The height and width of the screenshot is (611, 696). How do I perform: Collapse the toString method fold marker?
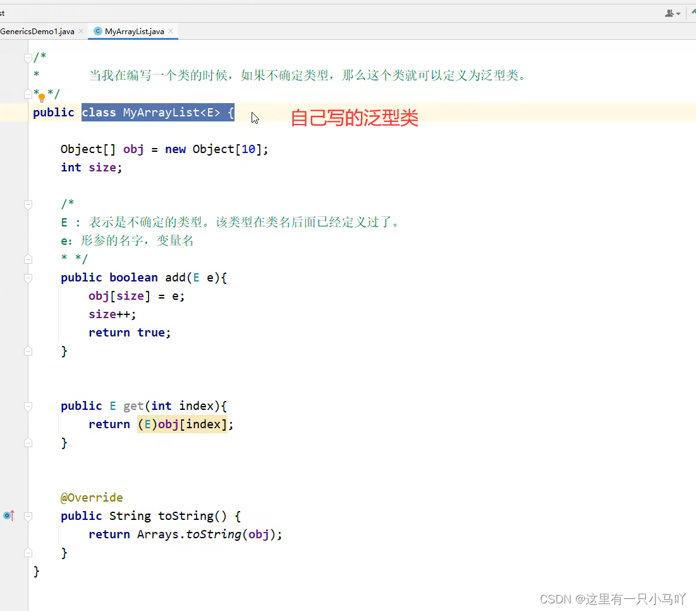pyautogui.click(x=28, y=515)
